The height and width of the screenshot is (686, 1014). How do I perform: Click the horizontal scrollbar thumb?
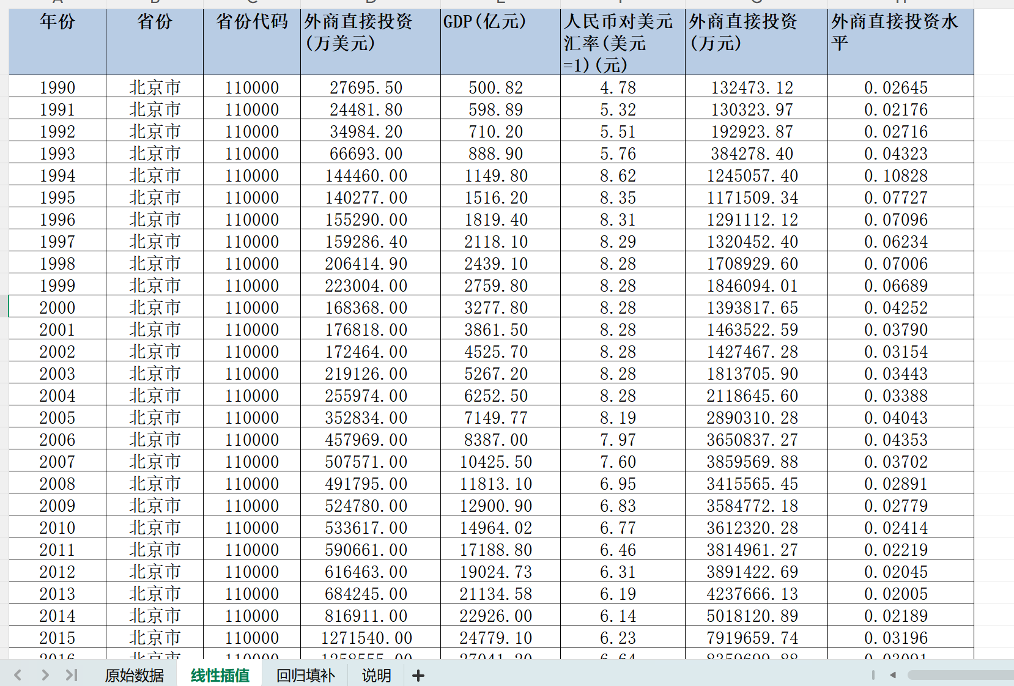pos(960,675)
